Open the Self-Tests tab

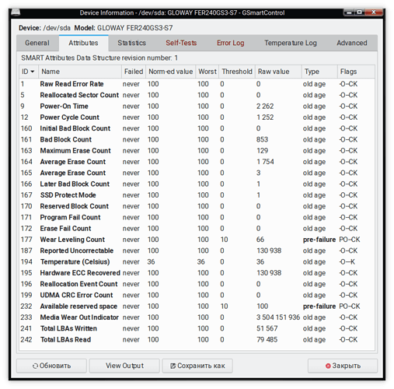181,43
